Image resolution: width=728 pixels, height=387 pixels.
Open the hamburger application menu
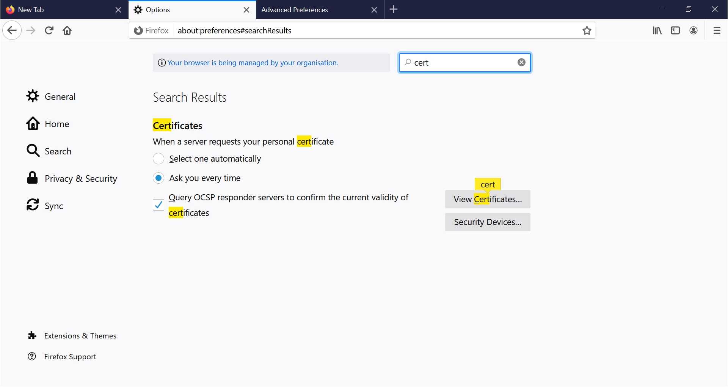tap(717, 30)
